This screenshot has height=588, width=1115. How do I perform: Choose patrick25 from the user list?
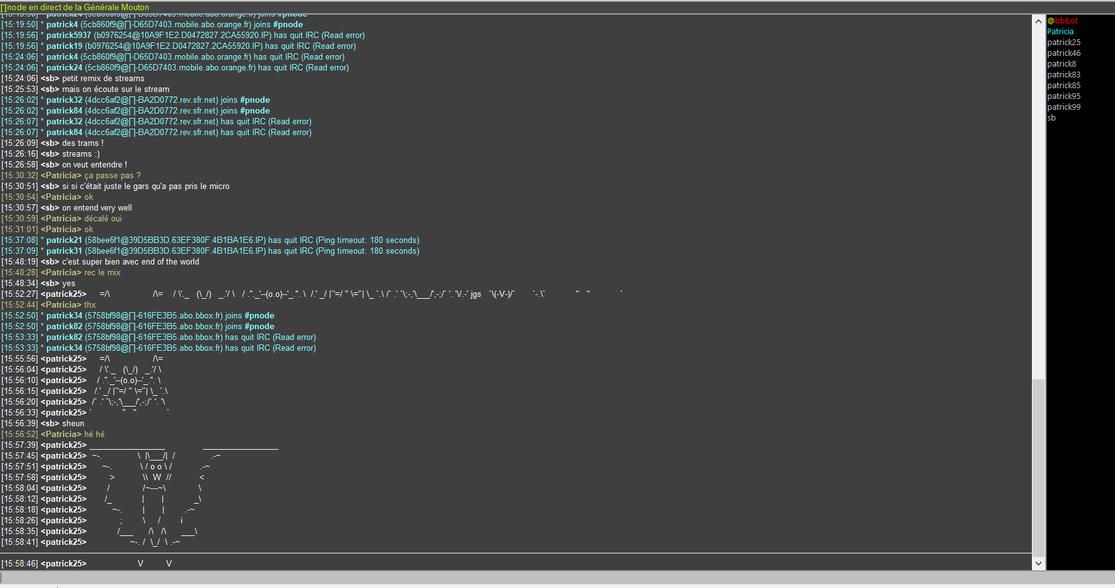click(1064, 42)
